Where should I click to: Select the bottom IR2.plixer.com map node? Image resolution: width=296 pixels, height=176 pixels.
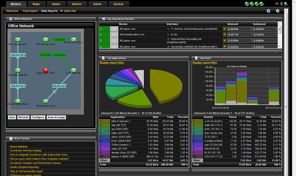[45, 101]
